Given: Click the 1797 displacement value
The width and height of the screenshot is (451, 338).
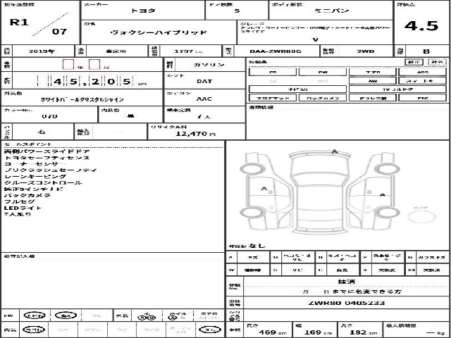Looking at the screenshot, I should coord(183,51).
